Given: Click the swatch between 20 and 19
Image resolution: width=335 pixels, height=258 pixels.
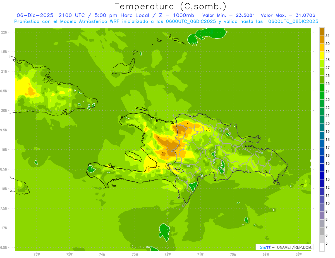Looking at the screenshot, I should [x=322, y=128].
